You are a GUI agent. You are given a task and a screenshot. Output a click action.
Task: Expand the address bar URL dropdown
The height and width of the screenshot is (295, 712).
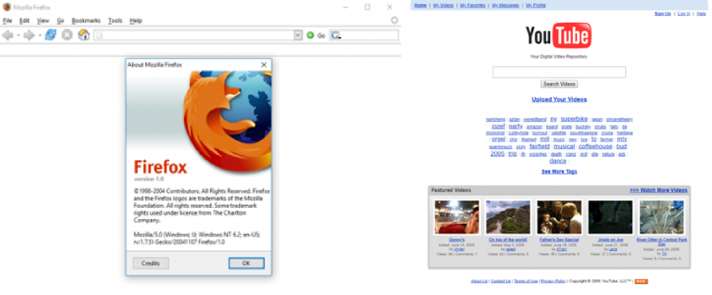coord(298,35)
